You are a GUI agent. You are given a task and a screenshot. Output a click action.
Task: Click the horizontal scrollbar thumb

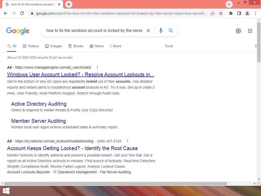tap(116, 183)
